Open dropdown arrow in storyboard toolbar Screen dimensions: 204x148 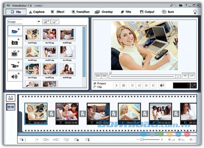point(37,140)
